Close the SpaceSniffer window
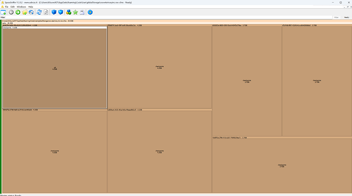352x196 pixels. [x=348, y=3]
